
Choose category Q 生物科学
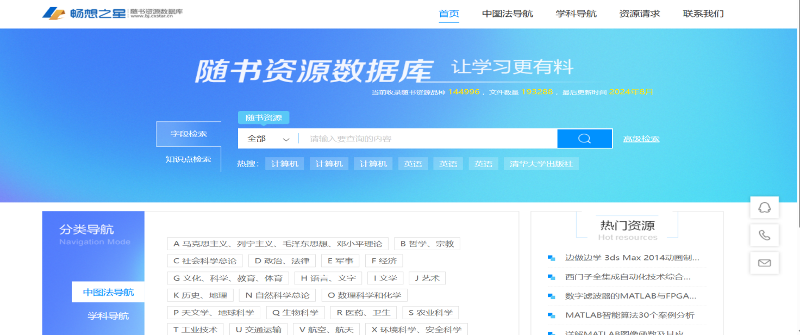(295, 312)
